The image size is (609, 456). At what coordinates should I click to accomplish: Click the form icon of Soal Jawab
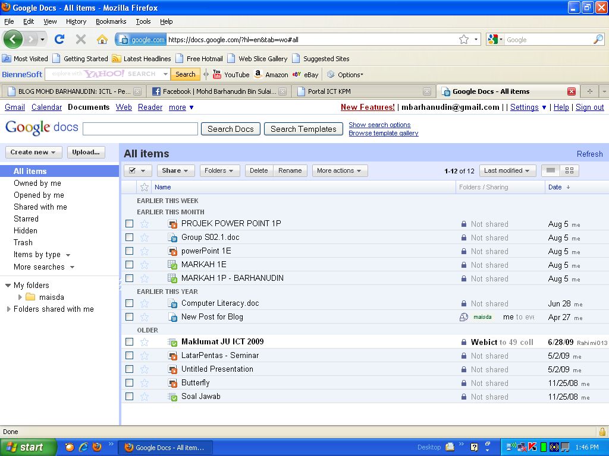click(x=172, y=396)
